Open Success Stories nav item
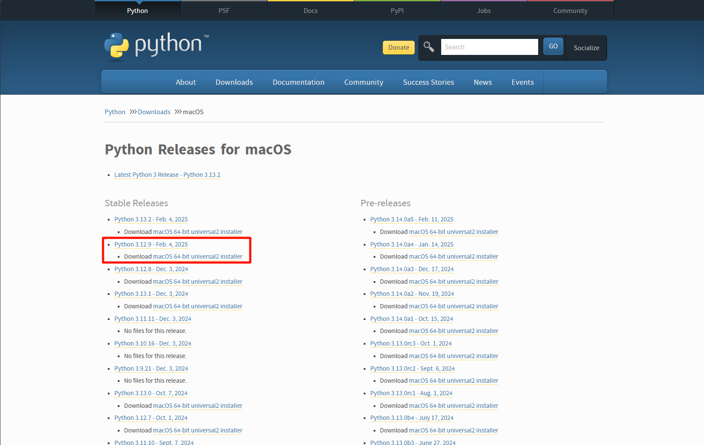The height and width of the screenshot is (445, 704). click(429, 82)
